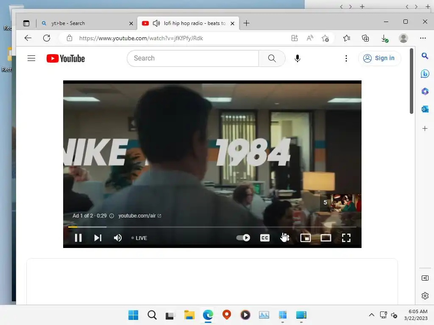Open Bing chat in the sidebar
This screenshot has height=325, width=434.
point(425,74)
